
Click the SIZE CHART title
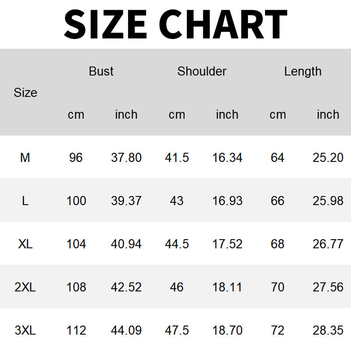pos(175,24)
